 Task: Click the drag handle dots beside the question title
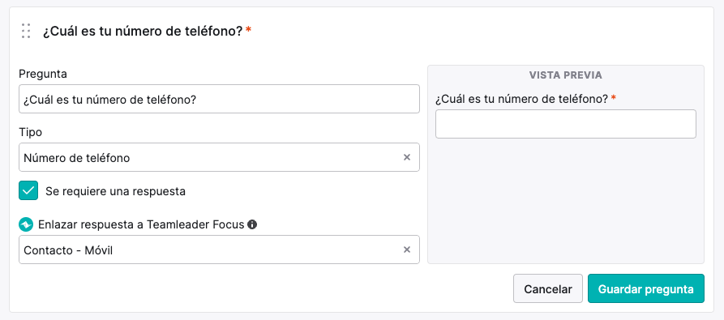pyautogui.click(x=26, y=31)
